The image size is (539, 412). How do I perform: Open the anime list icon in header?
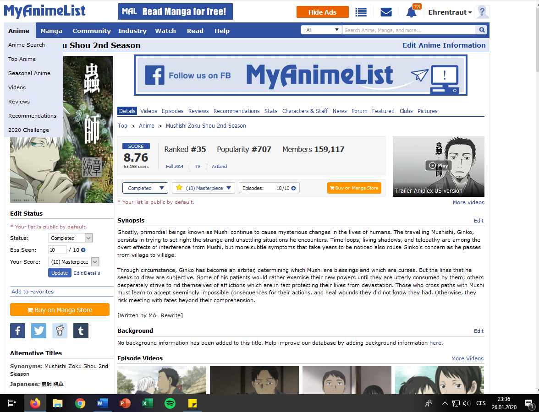click(x=361, y=12)
